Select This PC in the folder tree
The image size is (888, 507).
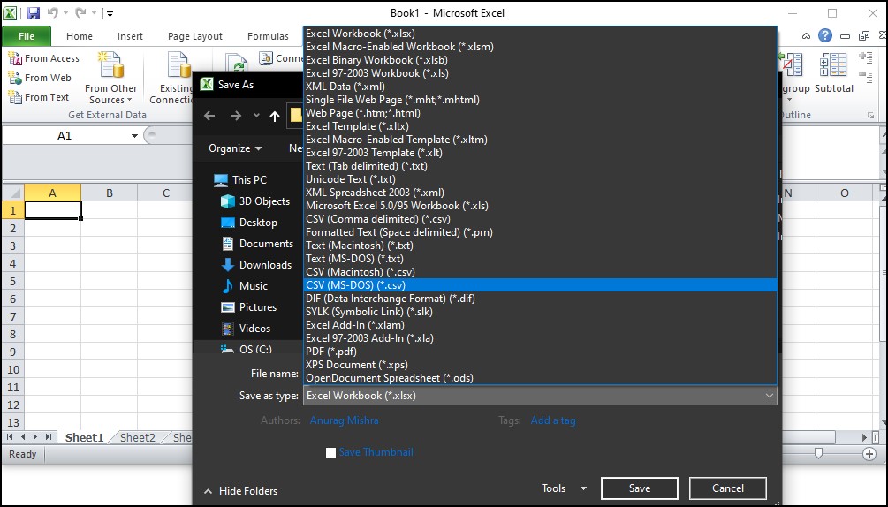[x=239, y=180]
